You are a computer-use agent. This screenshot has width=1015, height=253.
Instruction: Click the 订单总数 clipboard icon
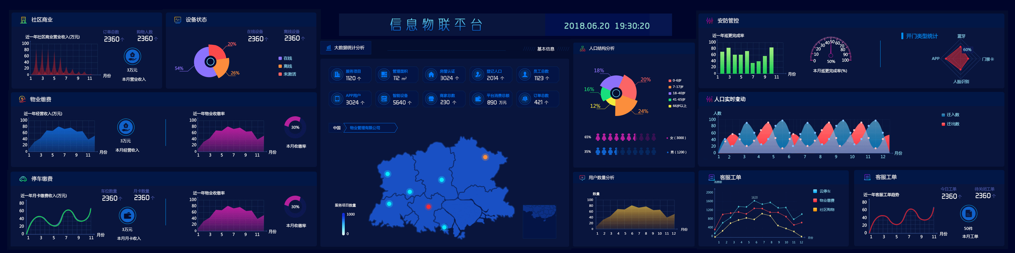(525, 99)
